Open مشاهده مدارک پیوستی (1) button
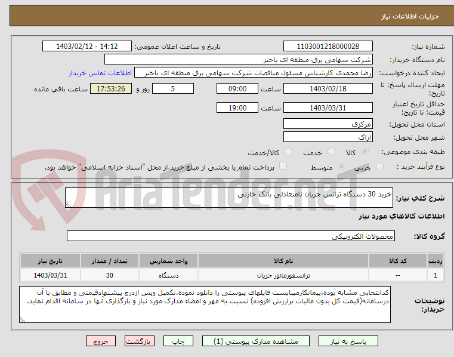This screenshot has width=454, height=357. pos(256,341)
